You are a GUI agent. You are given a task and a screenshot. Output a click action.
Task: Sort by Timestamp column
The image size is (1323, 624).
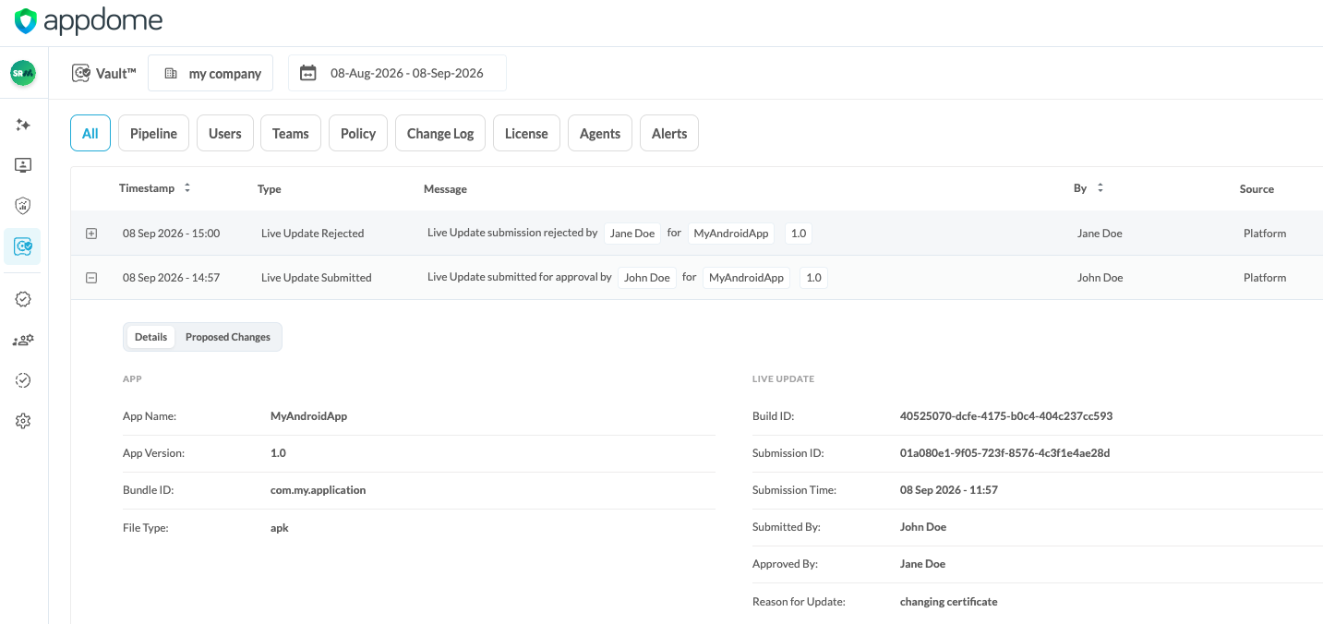[155, 188]
